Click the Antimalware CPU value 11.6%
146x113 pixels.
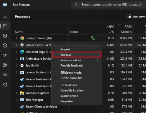[110, 59]
